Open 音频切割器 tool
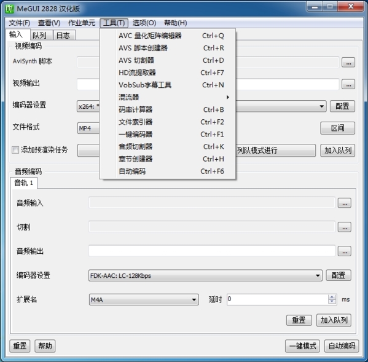The image size is (368, 362). pyautogui.click(x=167, y=147)
